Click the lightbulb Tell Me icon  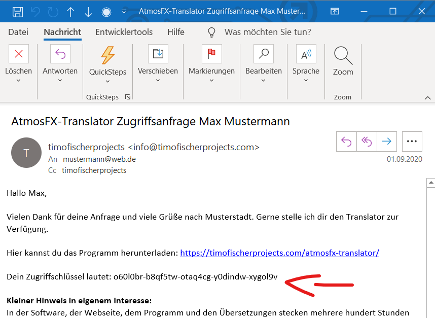click(211, 32)
